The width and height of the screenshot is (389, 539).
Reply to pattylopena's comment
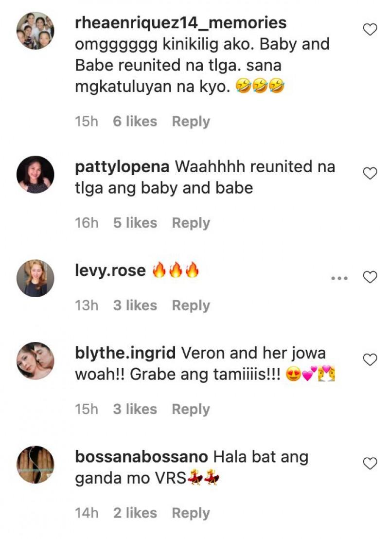point(191,223)
